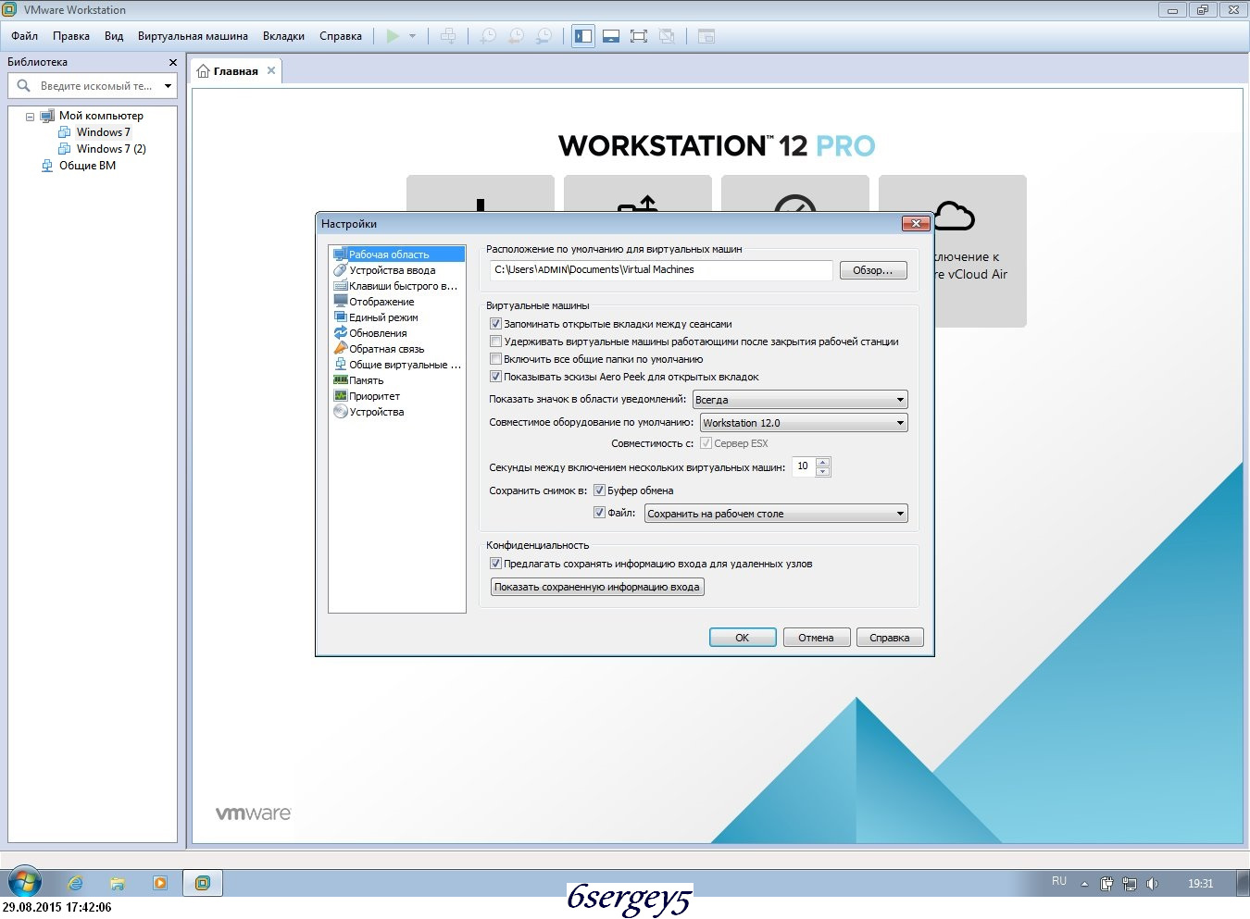Open the library search filter dropdown arrow
The height and width of the screenshot is (919, 1250).
[x=168, y=86]
